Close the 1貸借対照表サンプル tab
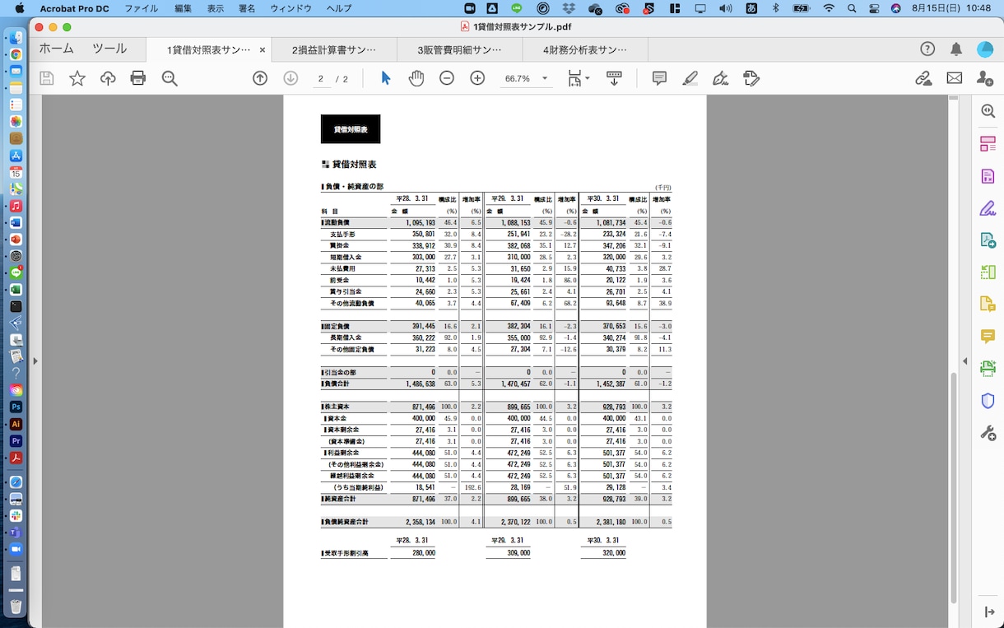This screenshot has width=1004, height=628. [263, 49]
